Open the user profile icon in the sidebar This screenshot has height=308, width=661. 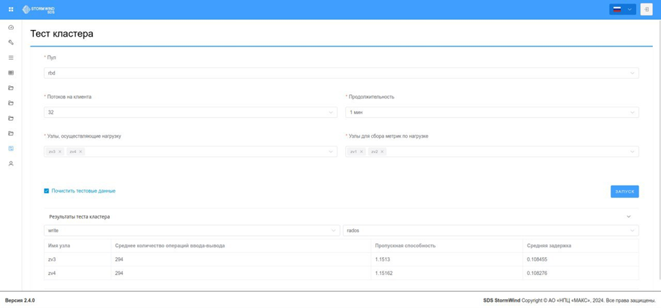point(11,163)
